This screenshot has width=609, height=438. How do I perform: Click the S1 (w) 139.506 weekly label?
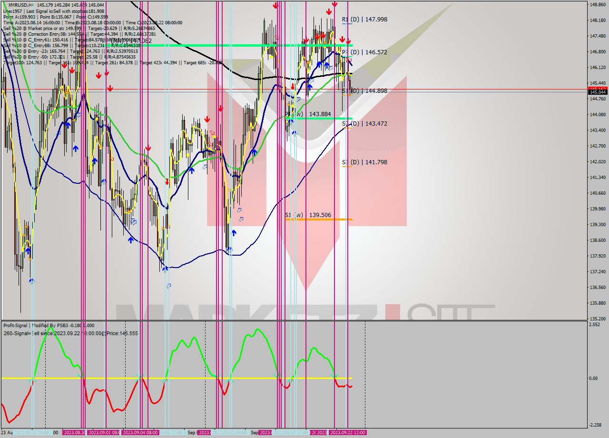tap(308, 215)
